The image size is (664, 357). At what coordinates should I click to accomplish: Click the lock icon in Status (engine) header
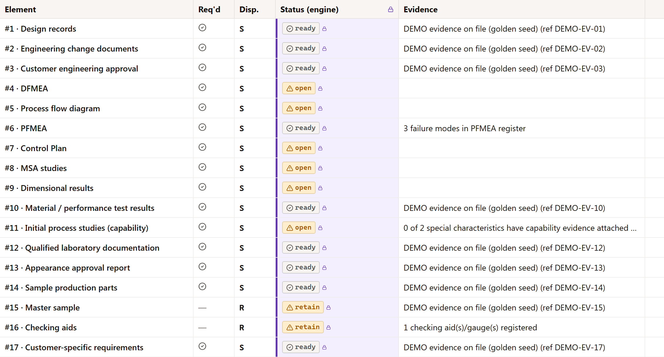390,10
